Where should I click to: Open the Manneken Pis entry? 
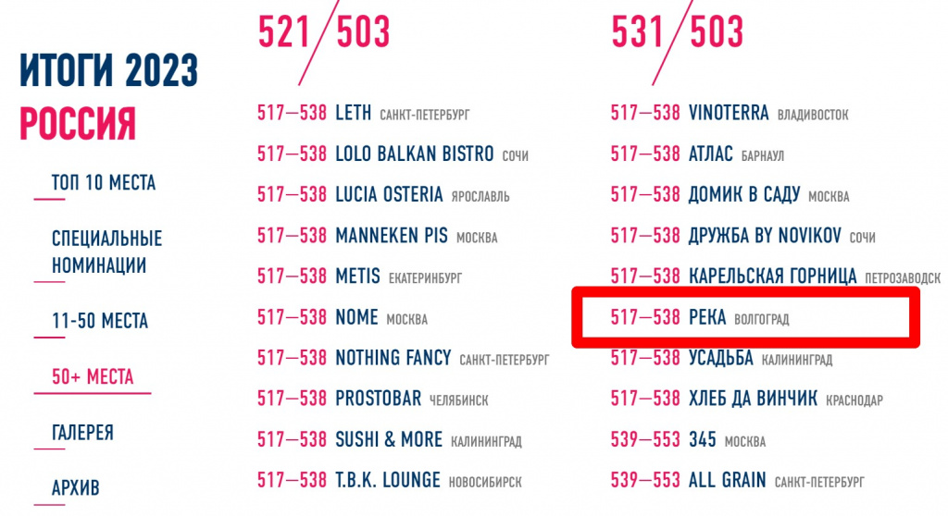pyautogui.click(x=391, y=236)
